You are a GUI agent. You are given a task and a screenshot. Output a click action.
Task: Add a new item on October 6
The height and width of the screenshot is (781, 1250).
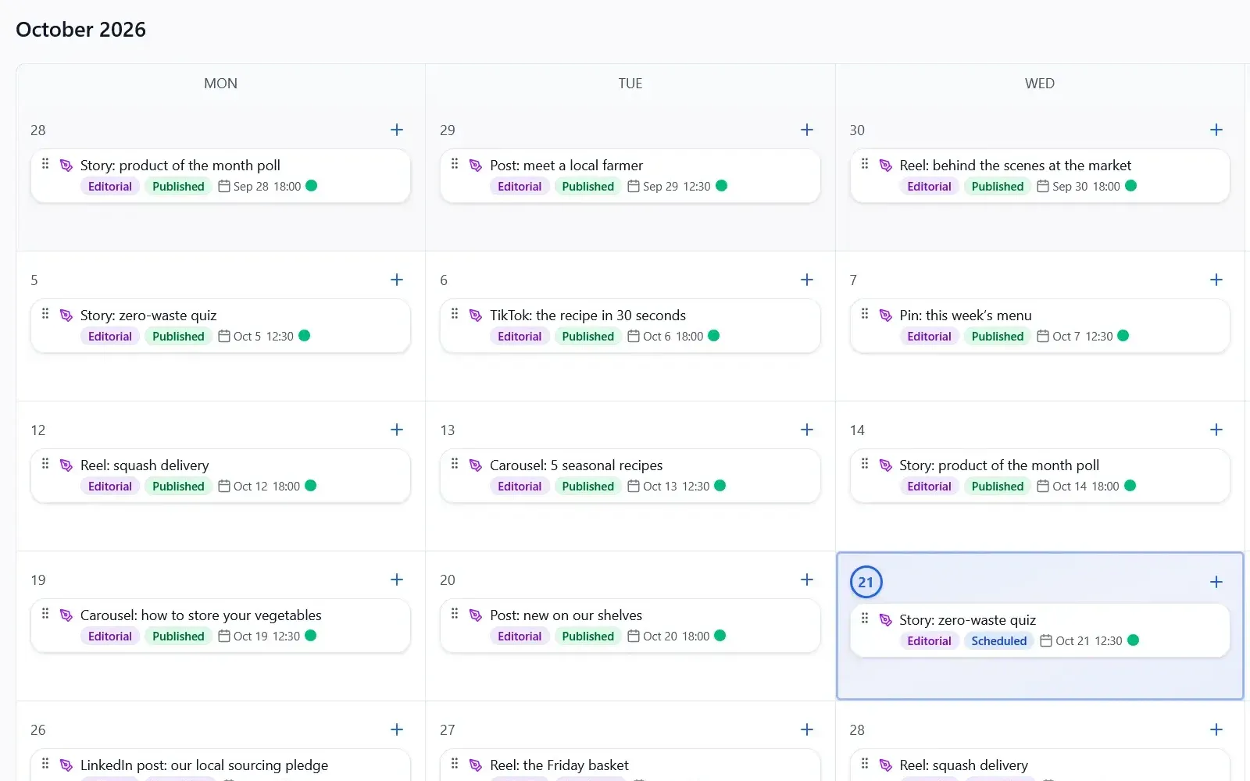point(807,280)
